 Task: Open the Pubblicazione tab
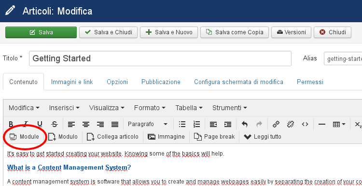pyautogui.click(x=161, y=82)
